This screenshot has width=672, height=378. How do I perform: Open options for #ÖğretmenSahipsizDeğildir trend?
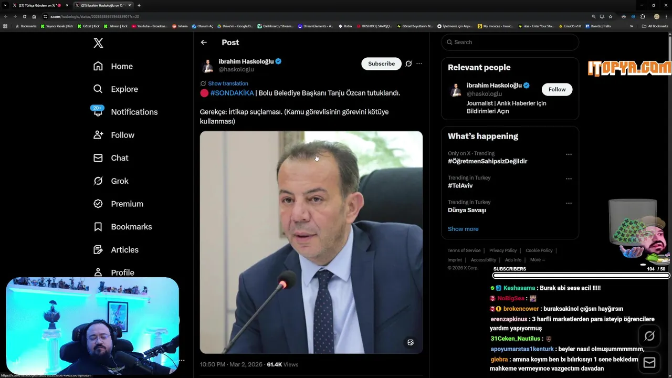[x=569, y=154]
